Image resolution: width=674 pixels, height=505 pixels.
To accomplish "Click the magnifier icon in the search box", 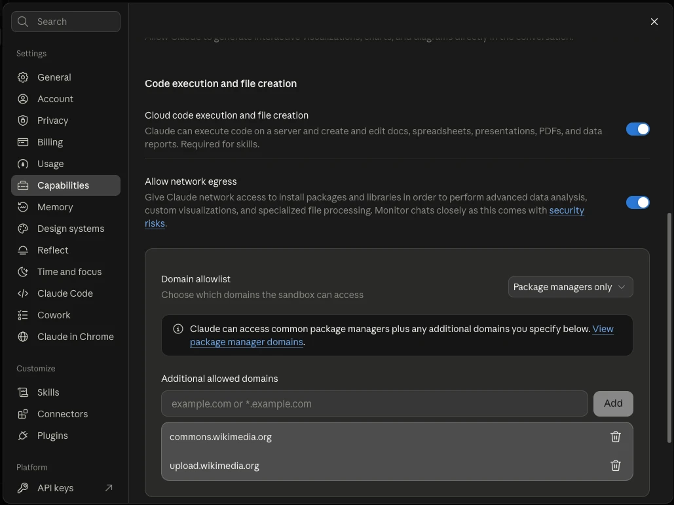I will 23,22.
